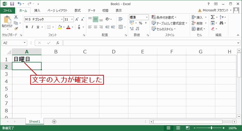Click the セルのスタイル button
This screenshot has height=131, width=242.
164,29
